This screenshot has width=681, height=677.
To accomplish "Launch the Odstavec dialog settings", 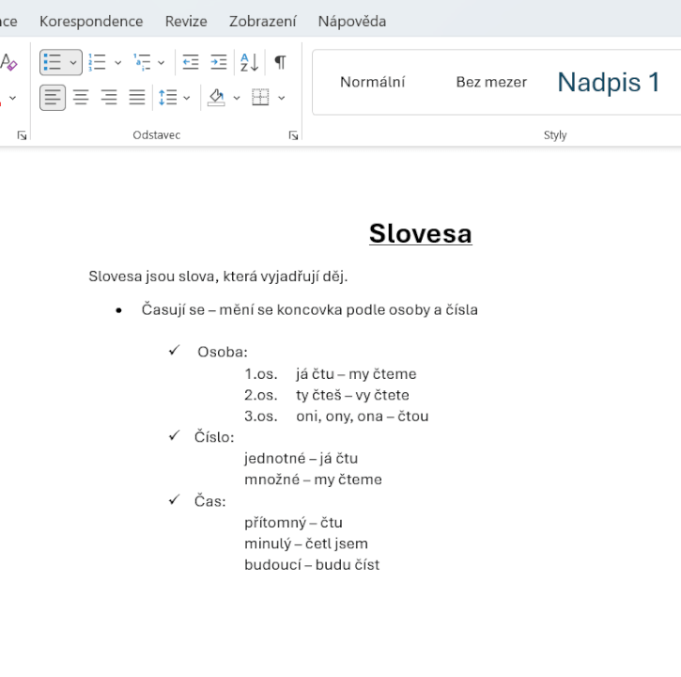I will 293,135.
